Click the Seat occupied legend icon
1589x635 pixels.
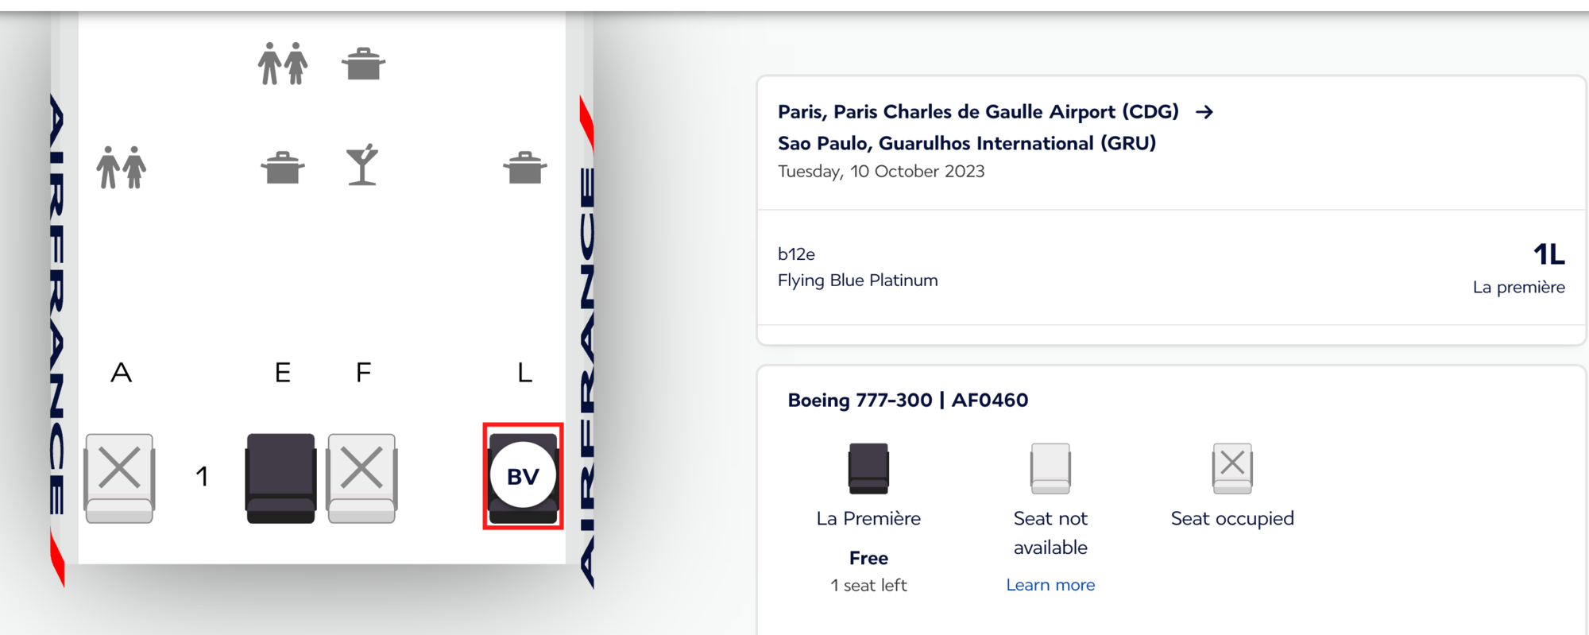[1232, 469]
